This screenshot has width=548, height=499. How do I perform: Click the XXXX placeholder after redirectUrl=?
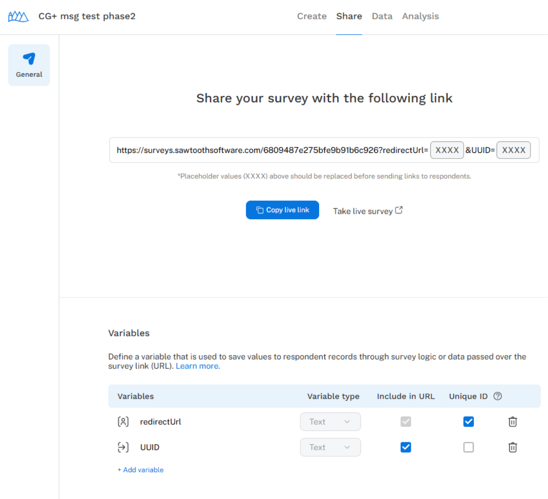[447, 150]
